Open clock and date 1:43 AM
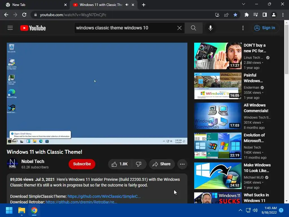This screenshot has height=217, width=289. tap(269, 210)
